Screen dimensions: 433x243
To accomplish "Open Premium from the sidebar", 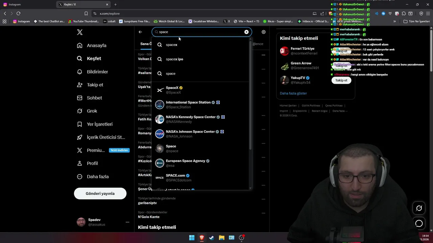I will click(x=96, y=150).
